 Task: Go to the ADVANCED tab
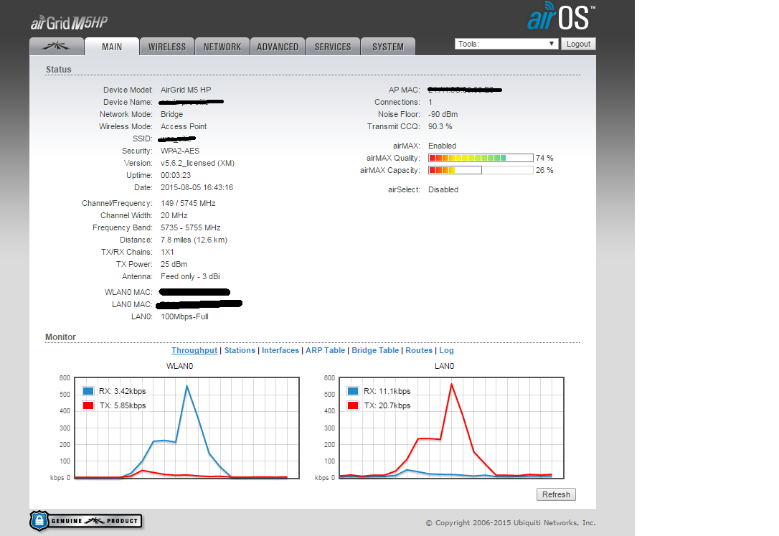point(277,47)
